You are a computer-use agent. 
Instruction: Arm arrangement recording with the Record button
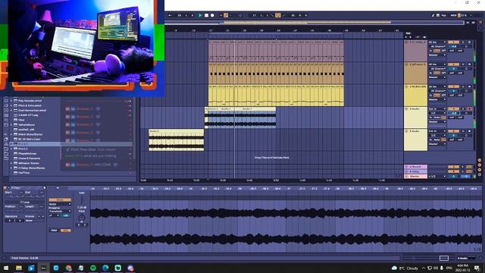[x=212, y=15]
